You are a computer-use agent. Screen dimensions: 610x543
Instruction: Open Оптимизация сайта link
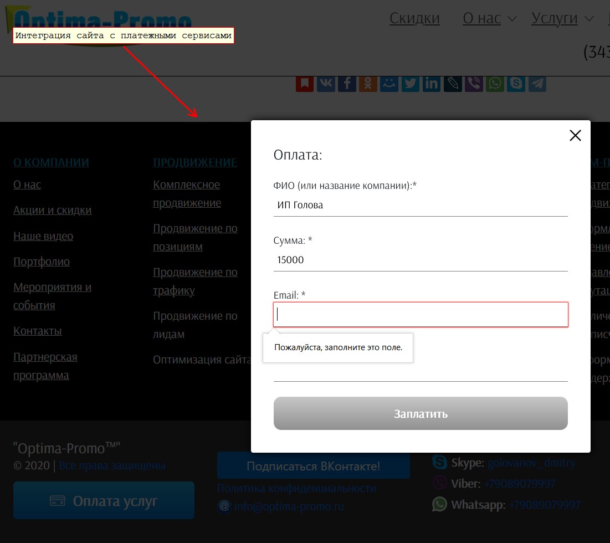pos(202,360)
